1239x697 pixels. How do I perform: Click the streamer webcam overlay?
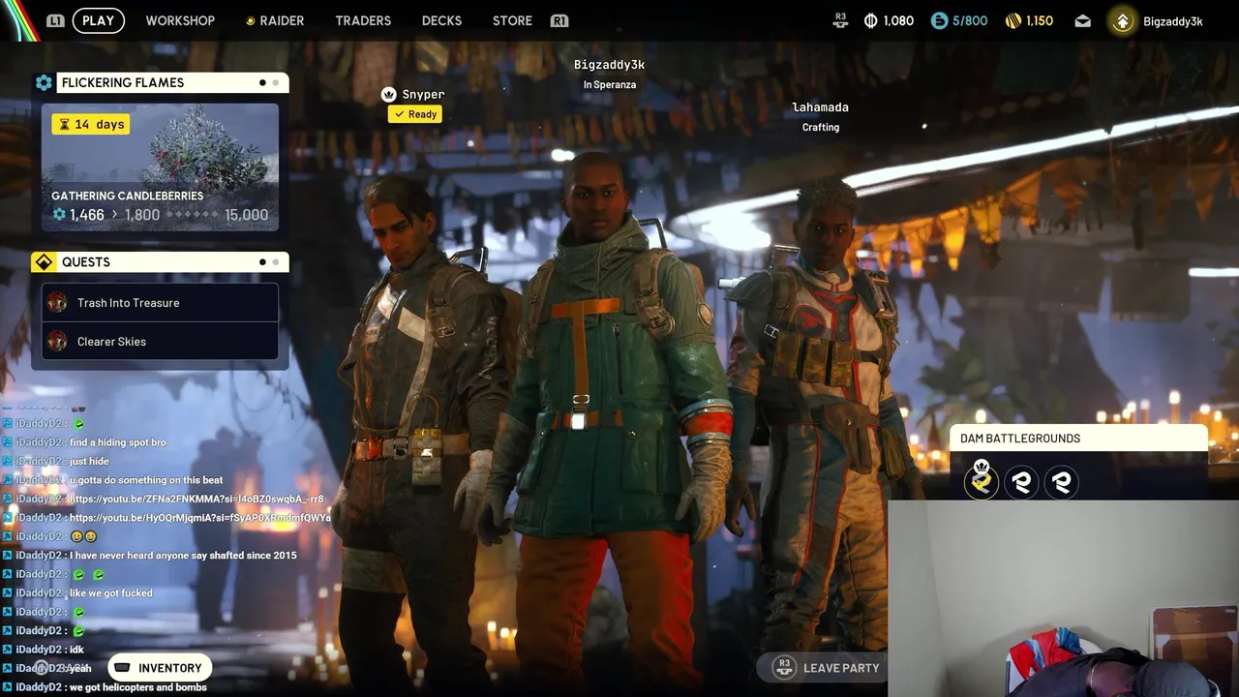pyautogui.click(x=1063, y=598)
